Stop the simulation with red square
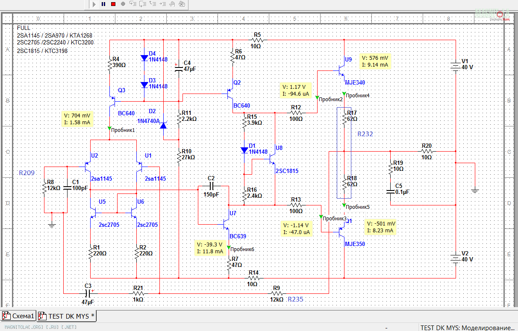Viewport: 518px width, 331px height. [113, 4]
